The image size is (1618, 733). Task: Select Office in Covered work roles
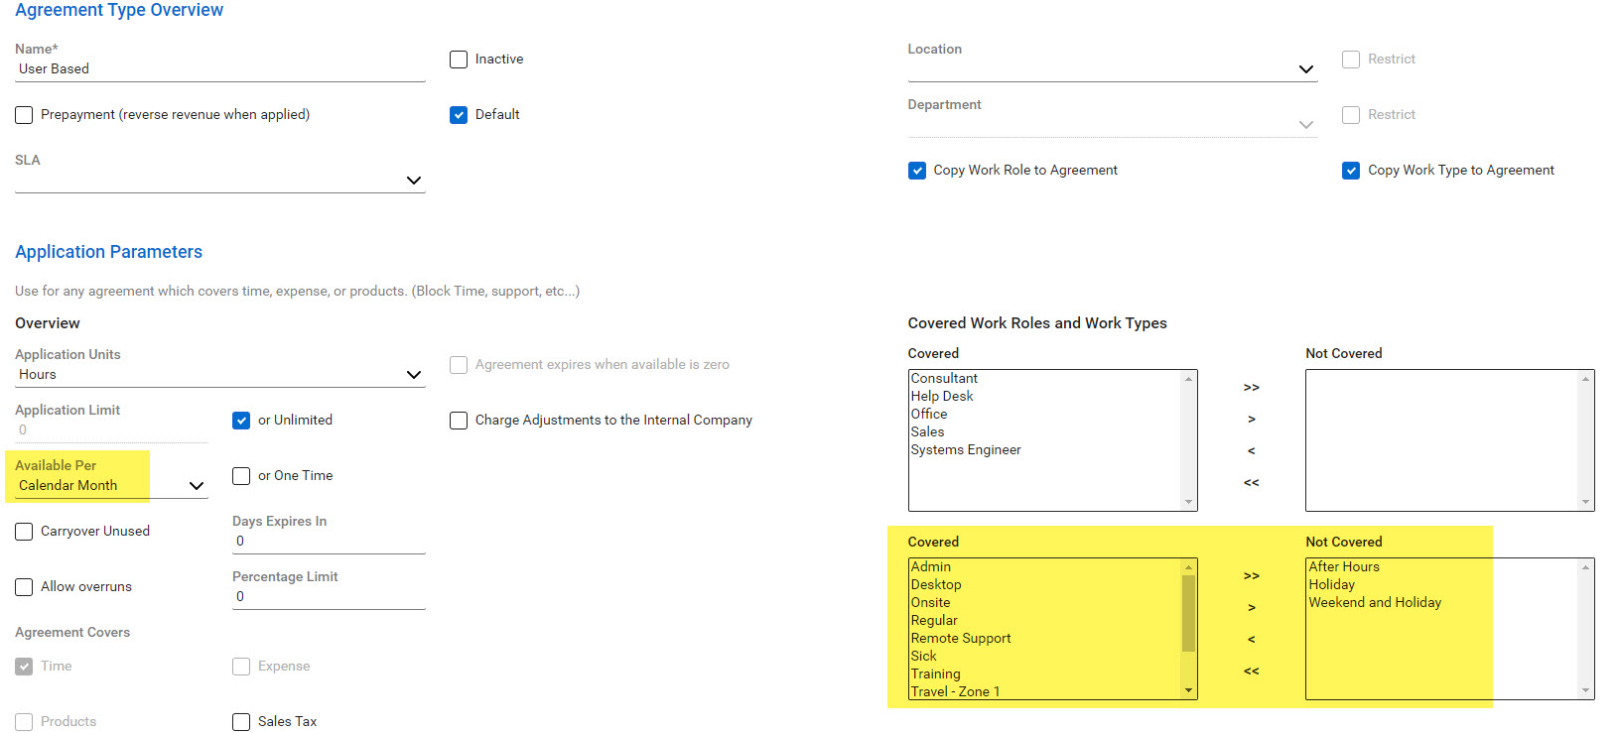coord(929,415)
